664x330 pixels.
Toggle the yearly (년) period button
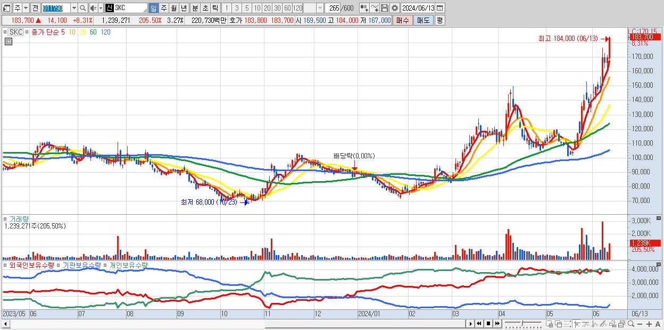(184, 8)
